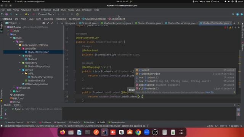Collapse the repository package
This screenshot has height=137, width=244.
point(20,63)
